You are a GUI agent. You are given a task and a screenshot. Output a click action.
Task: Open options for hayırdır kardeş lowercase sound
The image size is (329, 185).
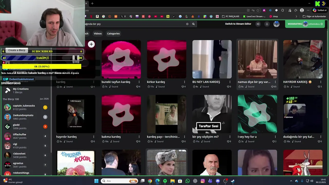pyautogui.click(x=94, y=137)
